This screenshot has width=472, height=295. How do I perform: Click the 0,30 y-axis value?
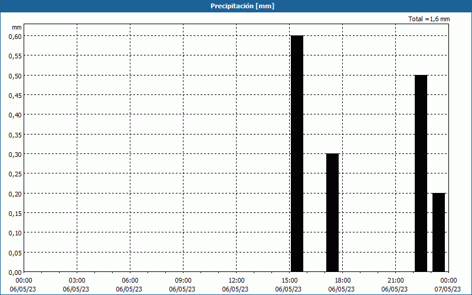[x=15, y=154]
